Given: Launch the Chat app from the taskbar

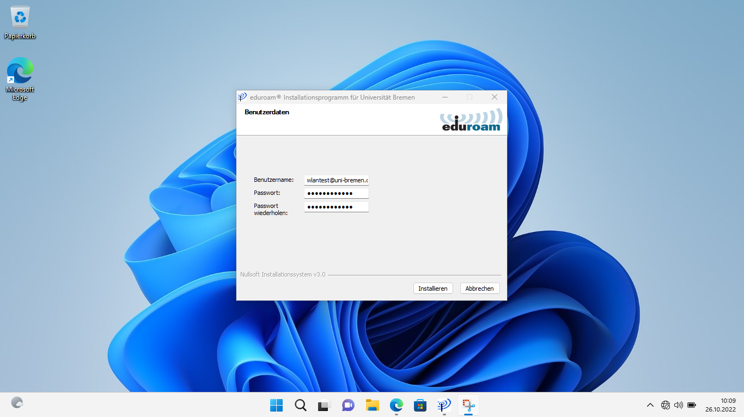Looking at the screenshot, I should click(348, 405).
